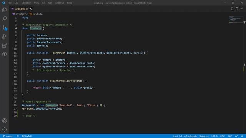Open More Actions ellipsis in editor toolbar
Screen dimensions: 246x138
[x=242, y=9]
